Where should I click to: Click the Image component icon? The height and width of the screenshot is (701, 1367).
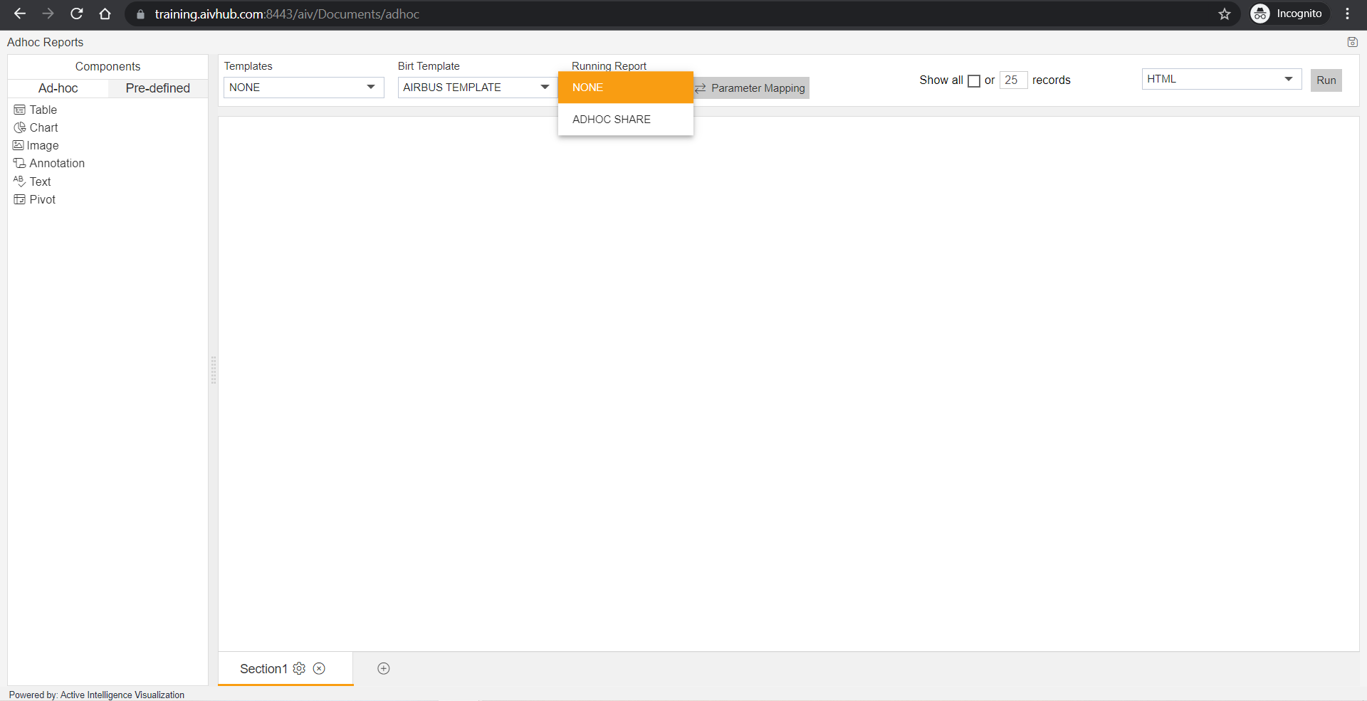pyautogui.click(x=19, y=145)
